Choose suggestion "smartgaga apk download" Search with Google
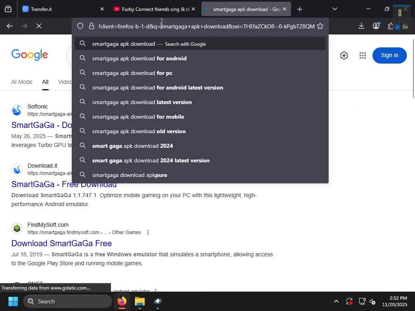This screenshot has height=311, width=415. click(200, 44)
